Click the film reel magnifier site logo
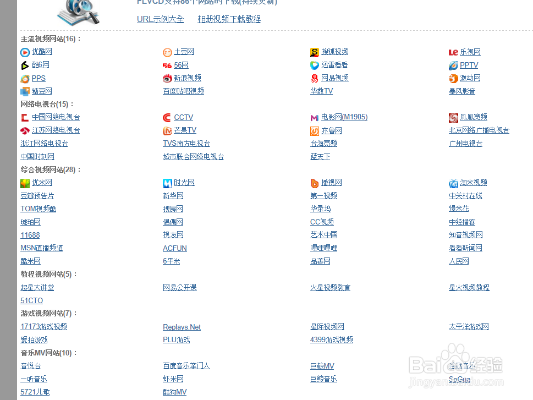 79,12
